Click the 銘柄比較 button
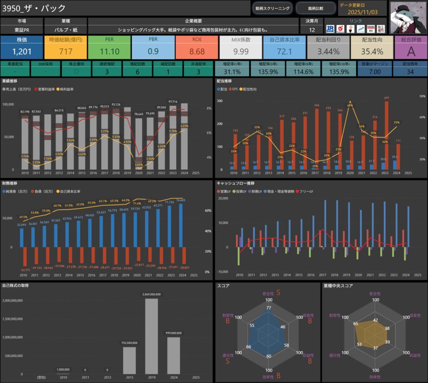 click(x=316, y=8)
